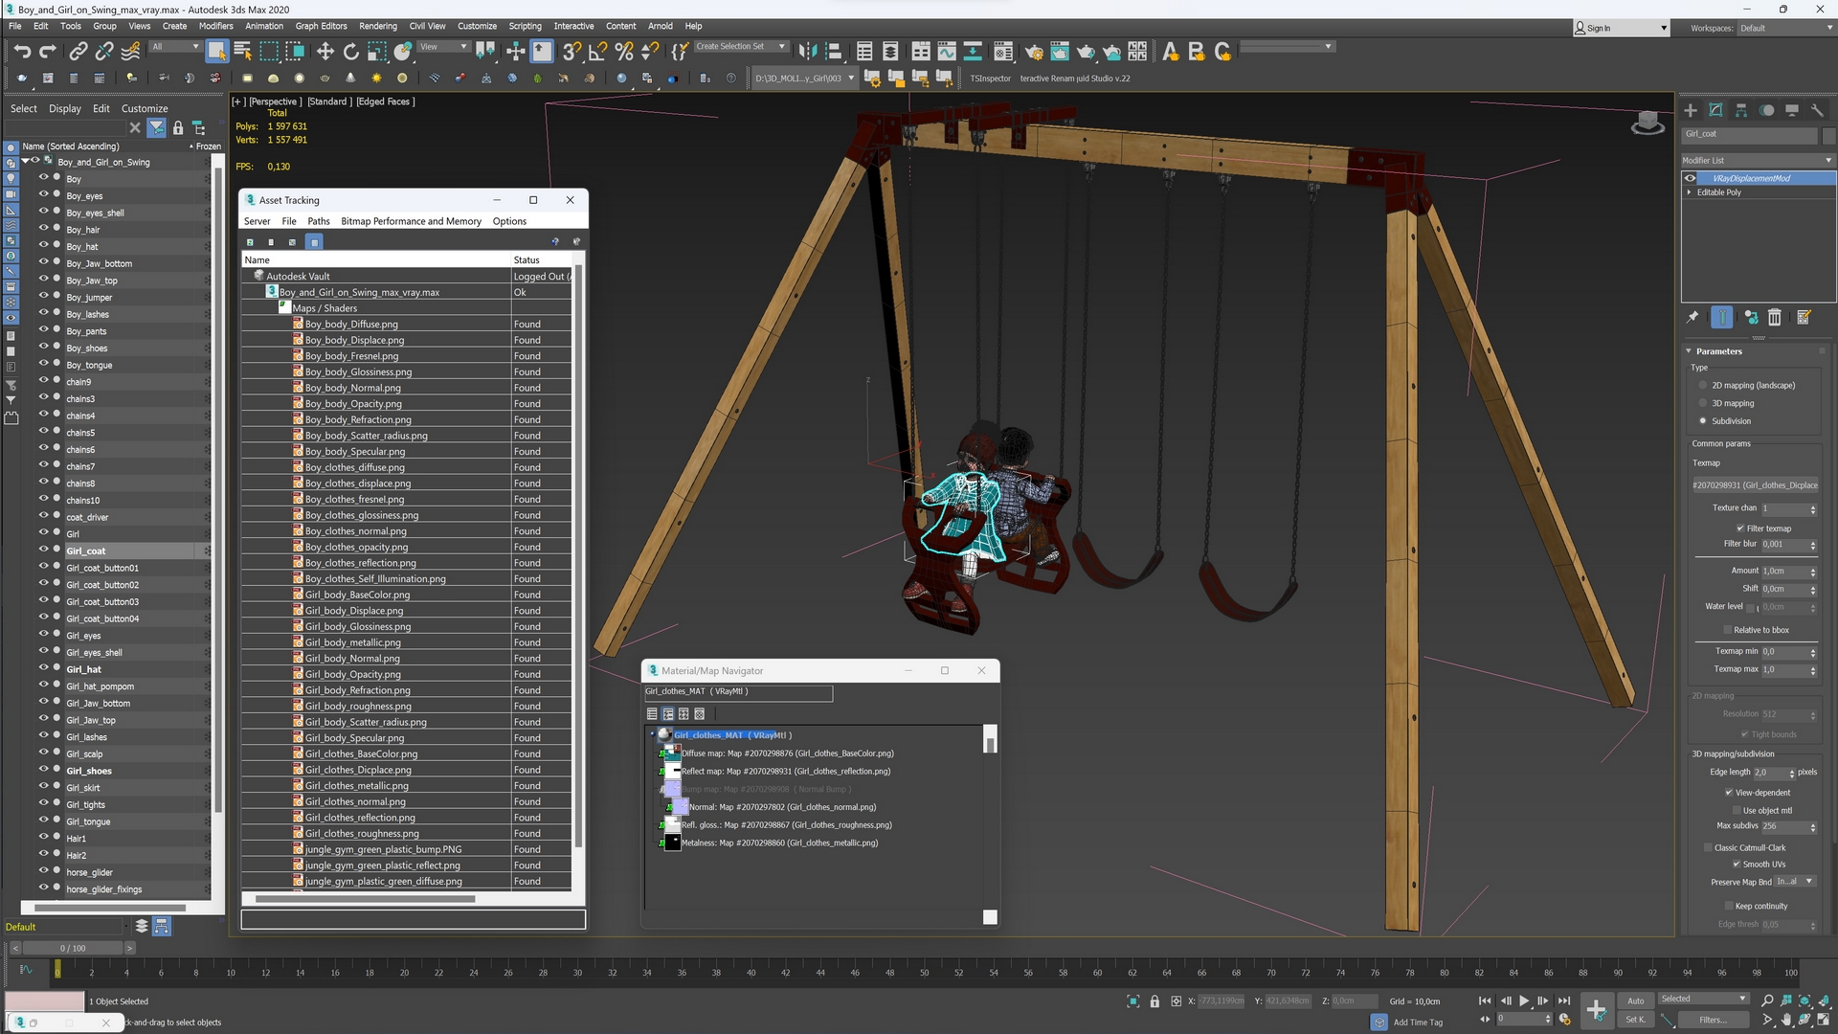
Task: Enable the Keep continuity checkbox
Action: click(x=1729, y=906)
